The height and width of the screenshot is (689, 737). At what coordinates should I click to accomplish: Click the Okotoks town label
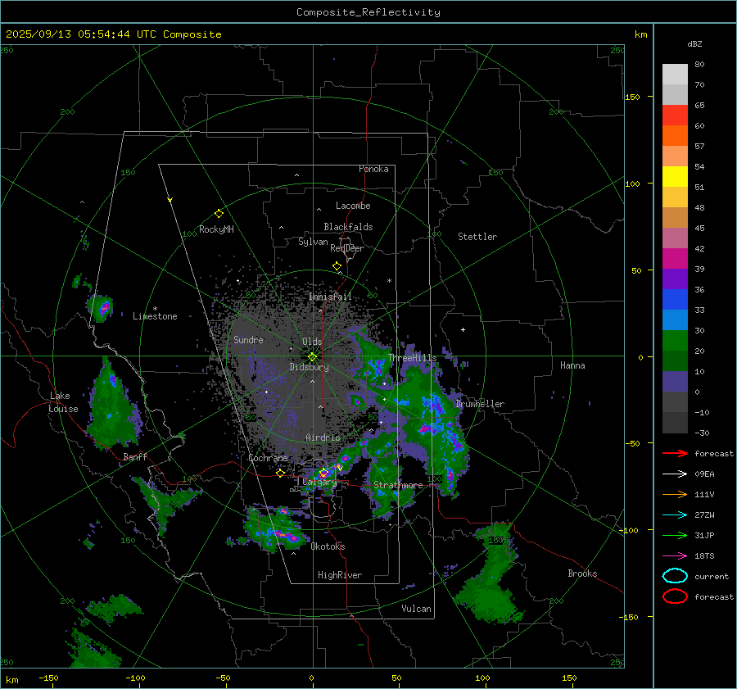(x=328, y=546)
